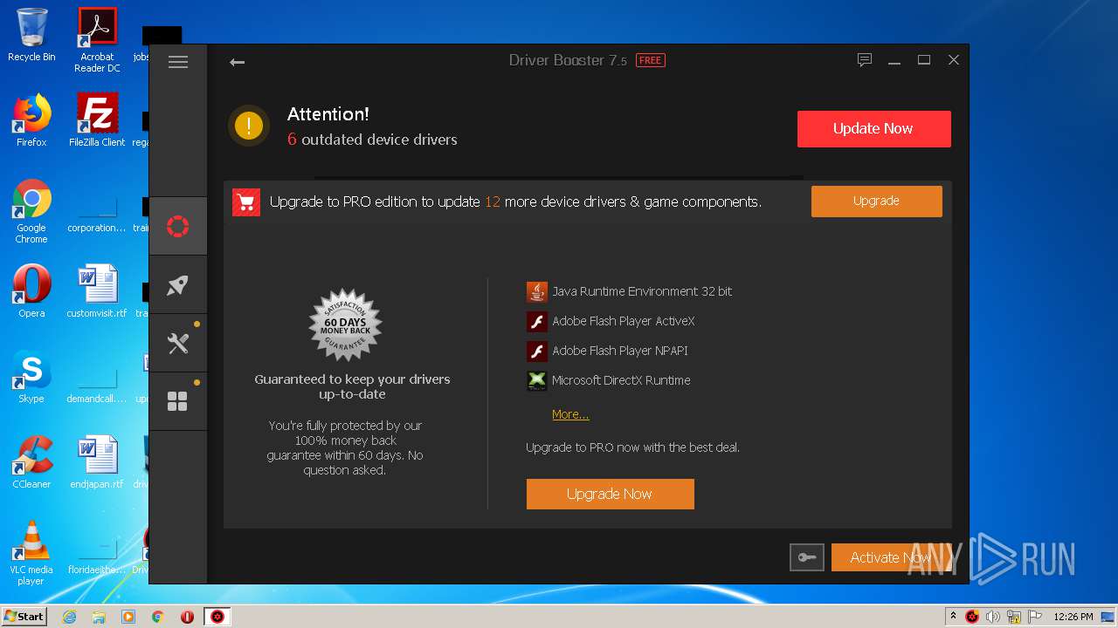
Task: Open Recycle Bin on desktop
Action: (31, 36)
